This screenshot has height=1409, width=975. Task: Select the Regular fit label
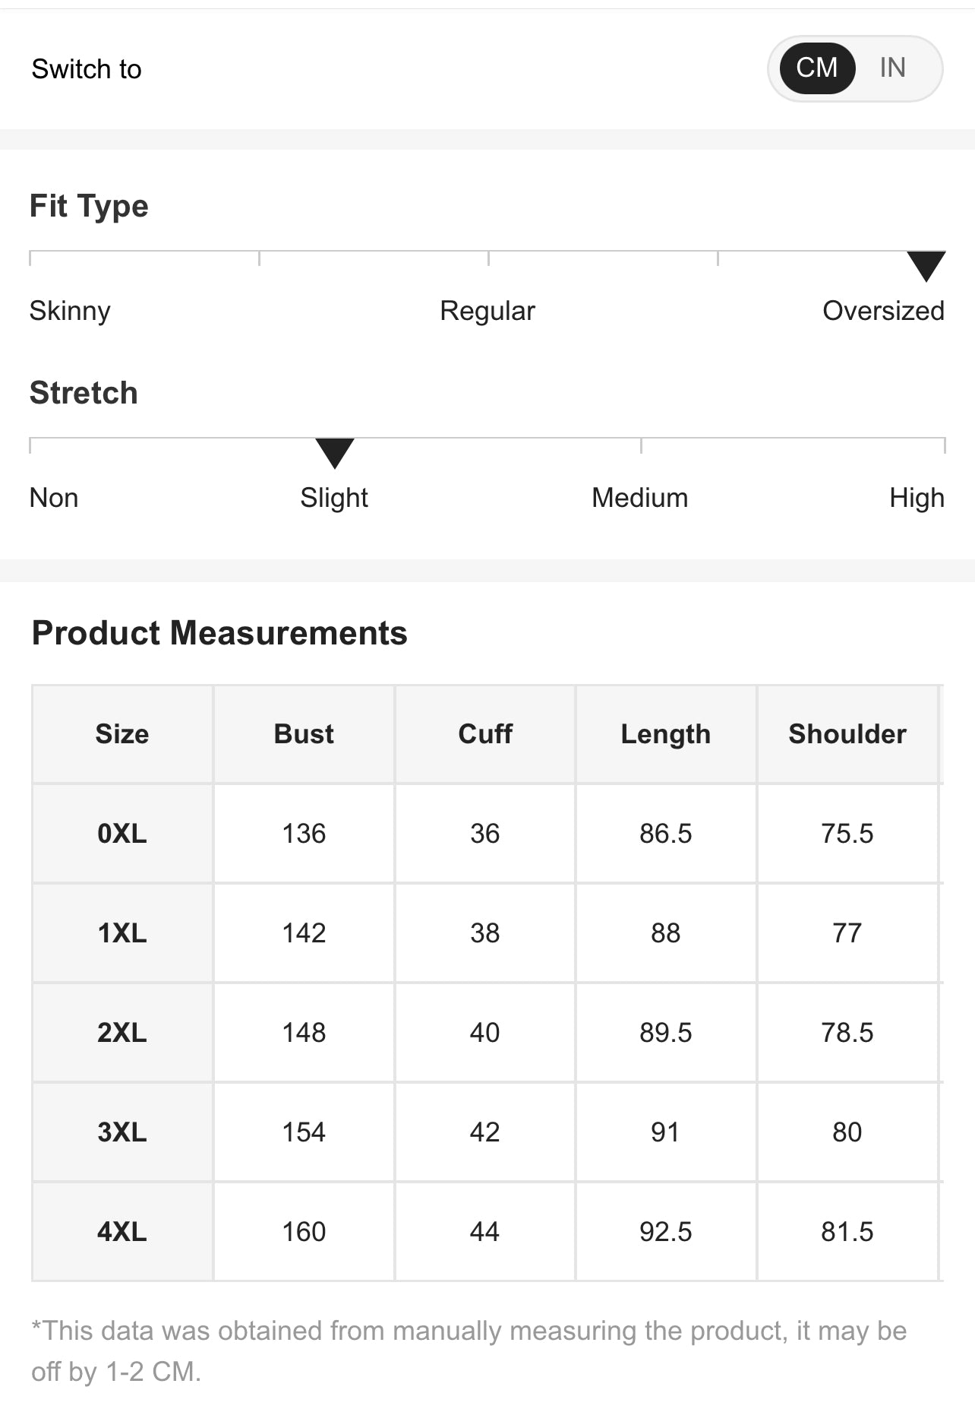(x=487, y=311)
